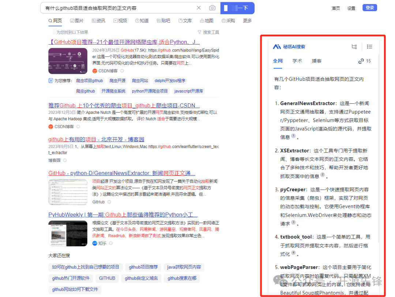395x297 pixels.
Task: Click the 为您推荐 icon
Action: tap(50, 80)
